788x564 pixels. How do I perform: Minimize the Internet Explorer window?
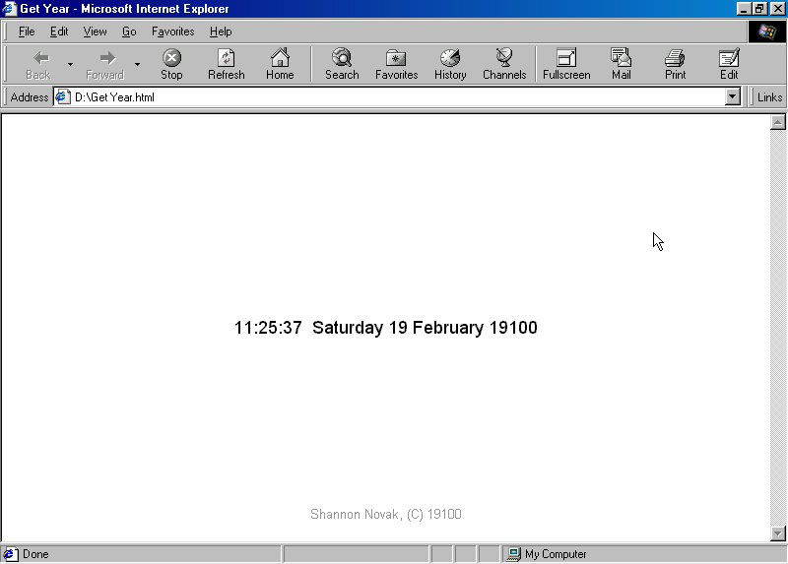click(x=744, y=9)
